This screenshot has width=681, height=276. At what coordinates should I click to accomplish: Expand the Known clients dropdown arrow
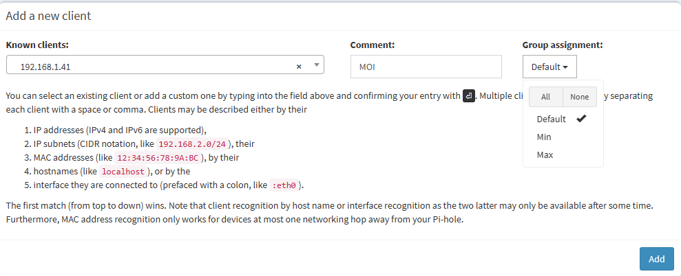[x=316, y=65]
